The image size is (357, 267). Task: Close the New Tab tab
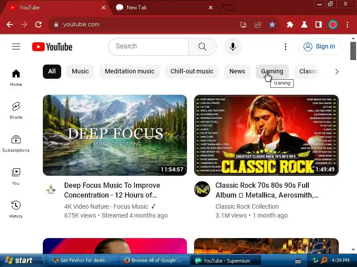point(211,8)
